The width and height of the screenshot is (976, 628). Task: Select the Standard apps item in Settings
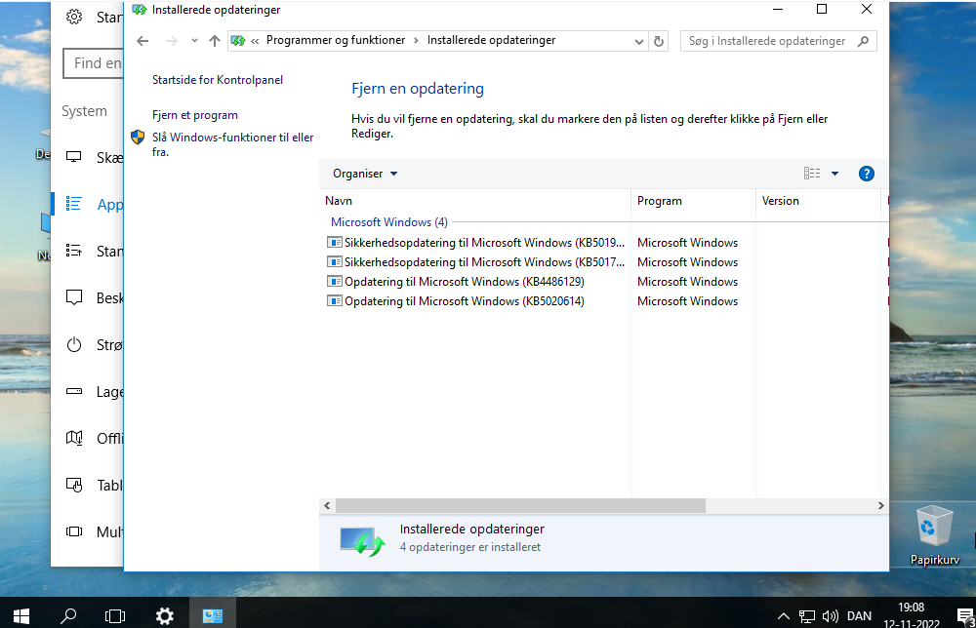point(89,252)
